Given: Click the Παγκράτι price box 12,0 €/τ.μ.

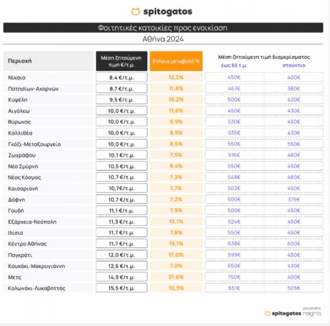Looking at the screenshot, I should 122,255.
